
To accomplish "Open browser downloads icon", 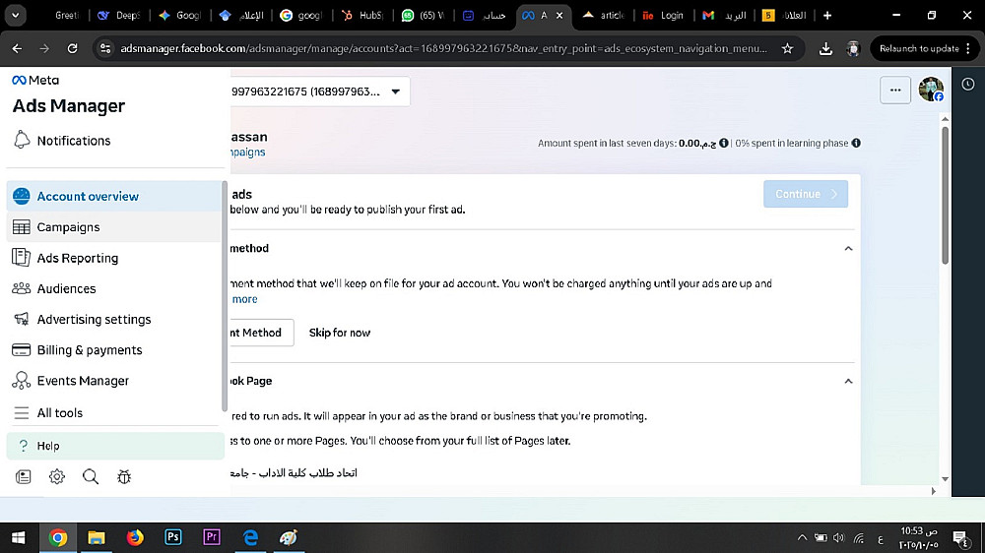I will [x=825, y=48].
